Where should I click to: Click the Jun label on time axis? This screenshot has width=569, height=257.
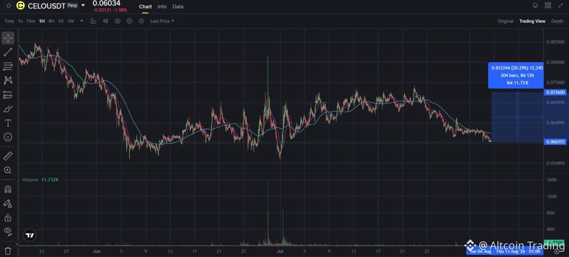97,252
